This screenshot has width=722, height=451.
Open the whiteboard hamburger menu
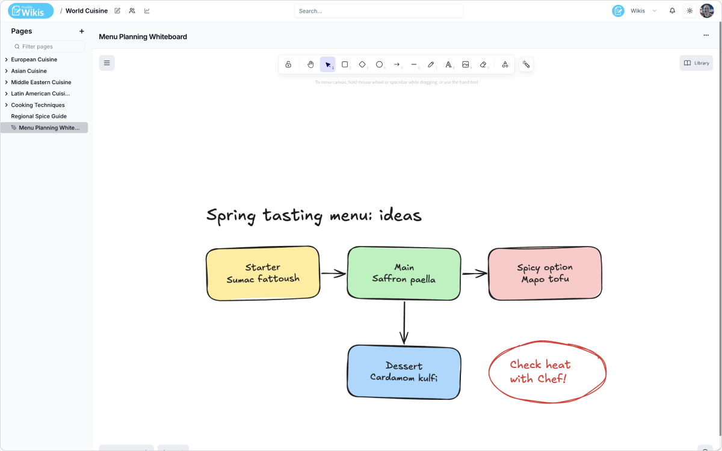coord(107,63)
